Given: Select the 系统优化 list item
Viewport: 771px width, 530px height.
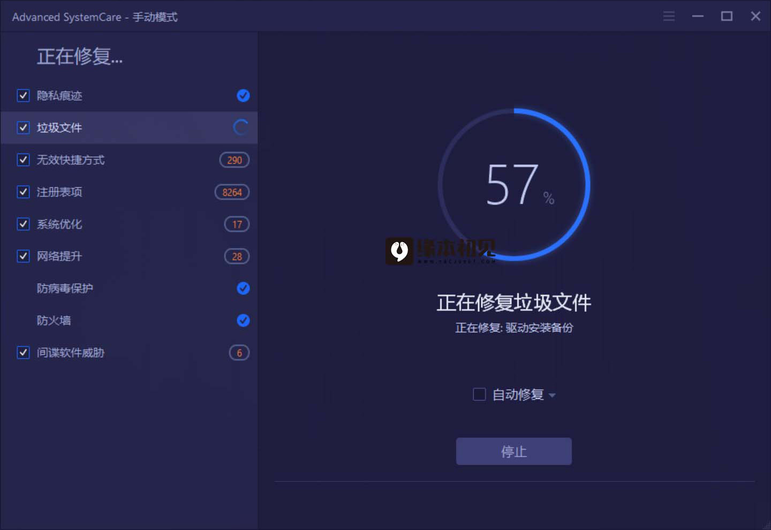Looking at the screenshot, I should (x=129, y=224).
